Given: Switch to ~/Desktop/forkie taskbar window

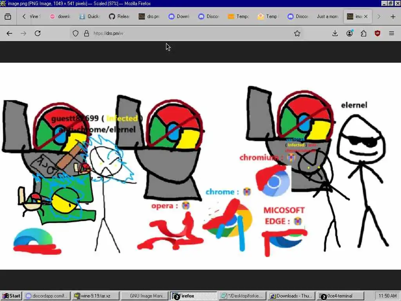Looking at the screenshot, I should click(x=242, y=296).
